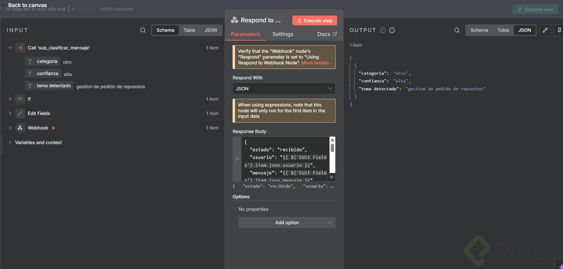This screenshot has width=563, height=269.
Task: Click the pin output data icon
Action: (x=559, y=30)
